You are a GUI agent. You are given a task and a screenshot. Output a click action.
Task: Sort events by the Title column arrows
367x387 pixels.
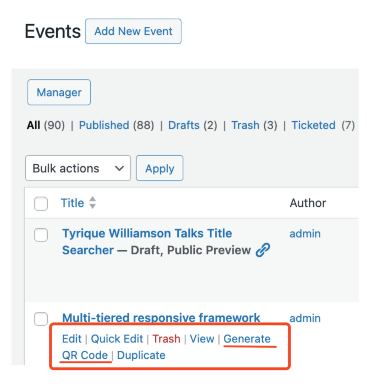[x=93, y=203]
